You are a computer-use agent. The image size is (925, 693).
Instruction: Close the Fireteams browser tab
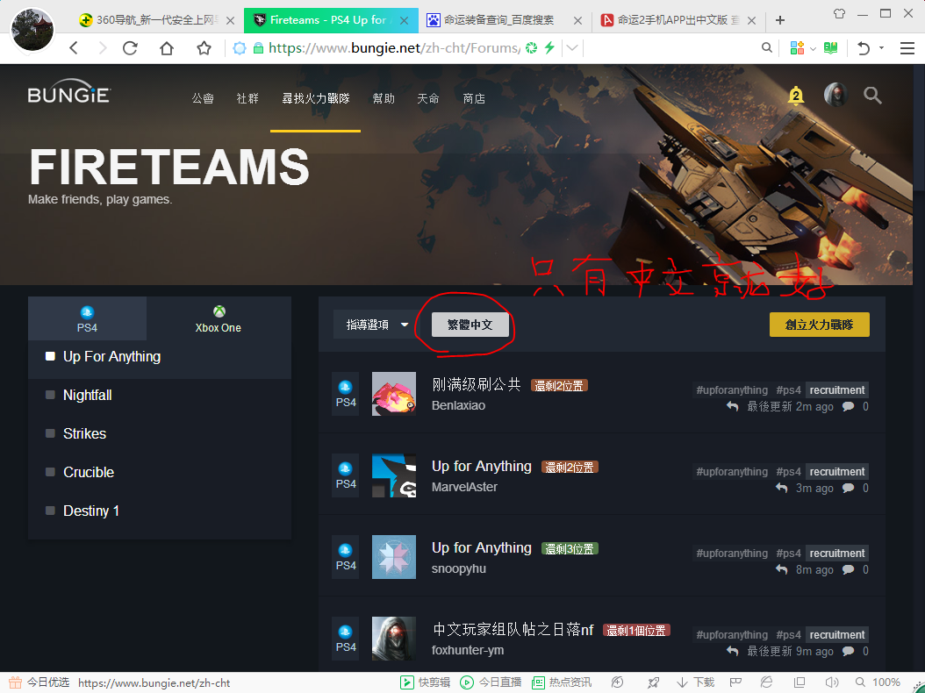click(x=404, y=21)
